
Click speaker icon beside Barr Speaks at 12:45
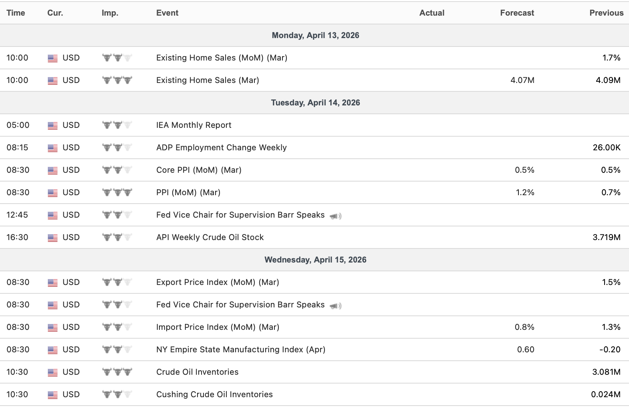(x=335, y=216)
